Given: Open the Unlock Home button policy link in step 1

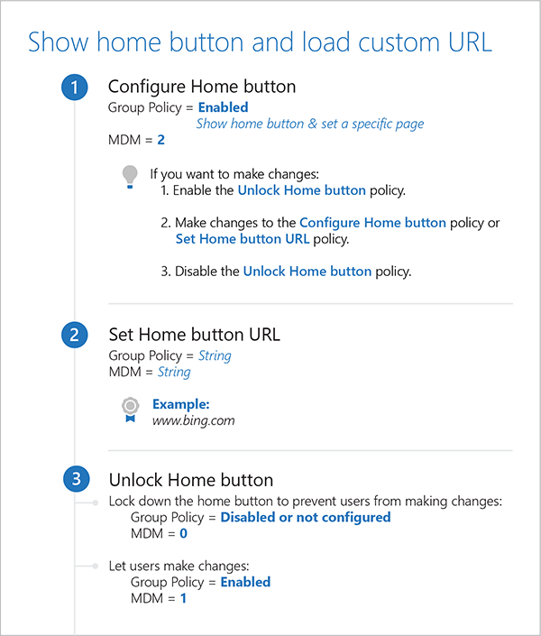Looking at the screenshot, I should coord(301,190).
